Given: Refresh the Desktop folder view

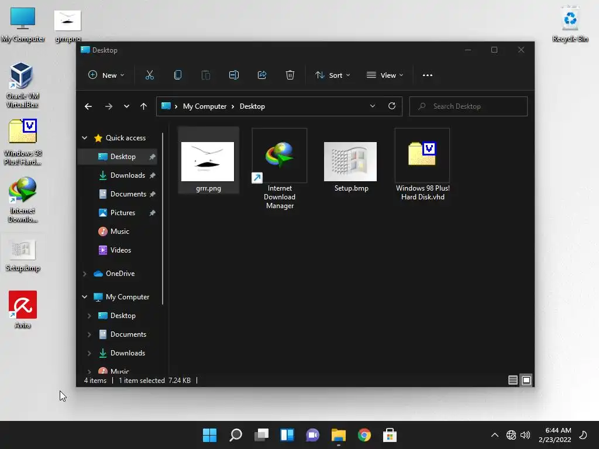Looking at the screenshot, I should click(x=391, y=106).
